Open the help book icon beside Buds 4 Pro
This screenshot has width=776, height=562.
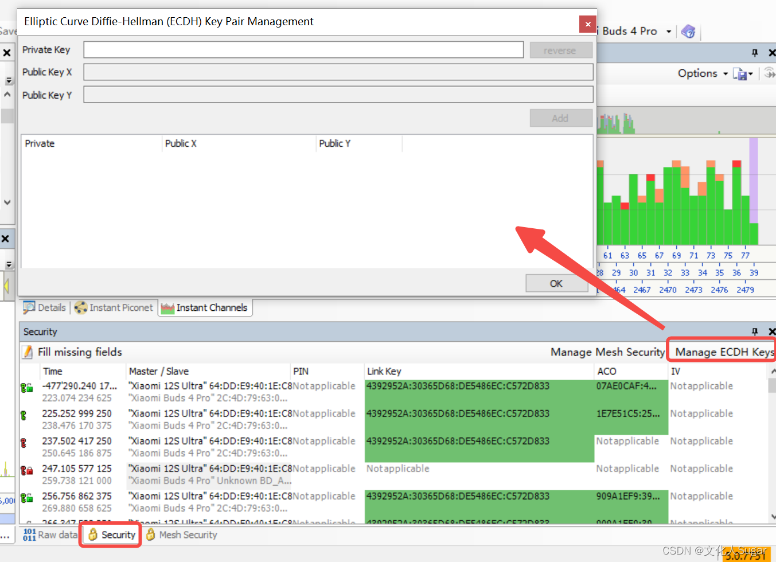tap(688, 32)
